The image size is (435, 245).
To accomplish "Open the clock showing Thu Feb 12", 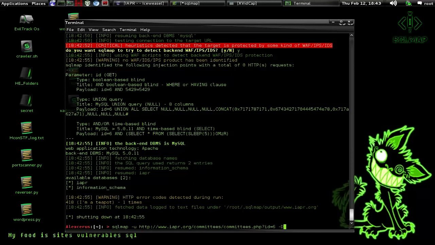I will pyautogui.click(x=361, y=3).
